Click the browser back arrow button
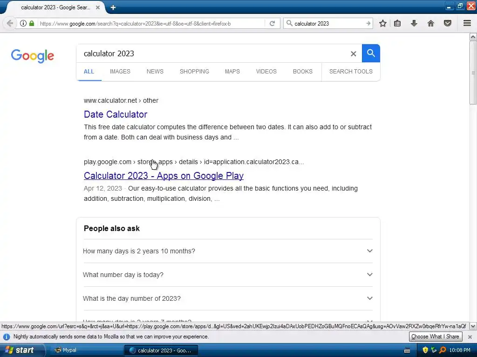 [x=10, y=23]
